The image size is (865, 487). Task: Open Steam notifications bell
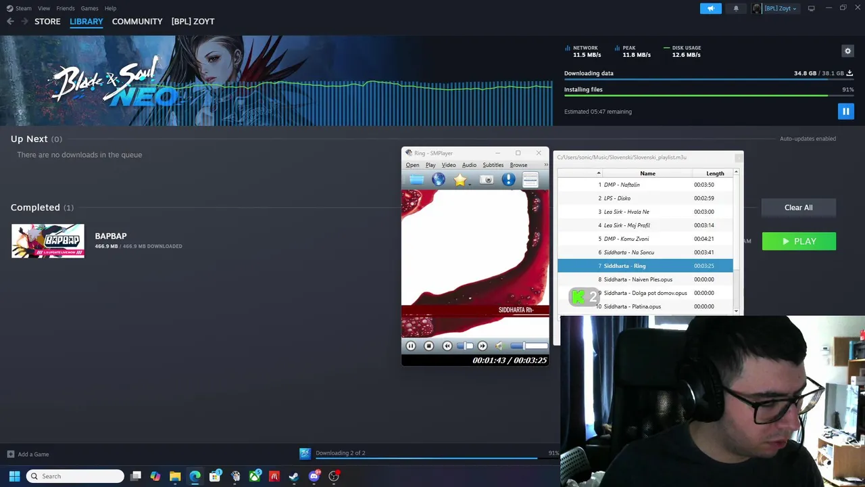point(736,8)
